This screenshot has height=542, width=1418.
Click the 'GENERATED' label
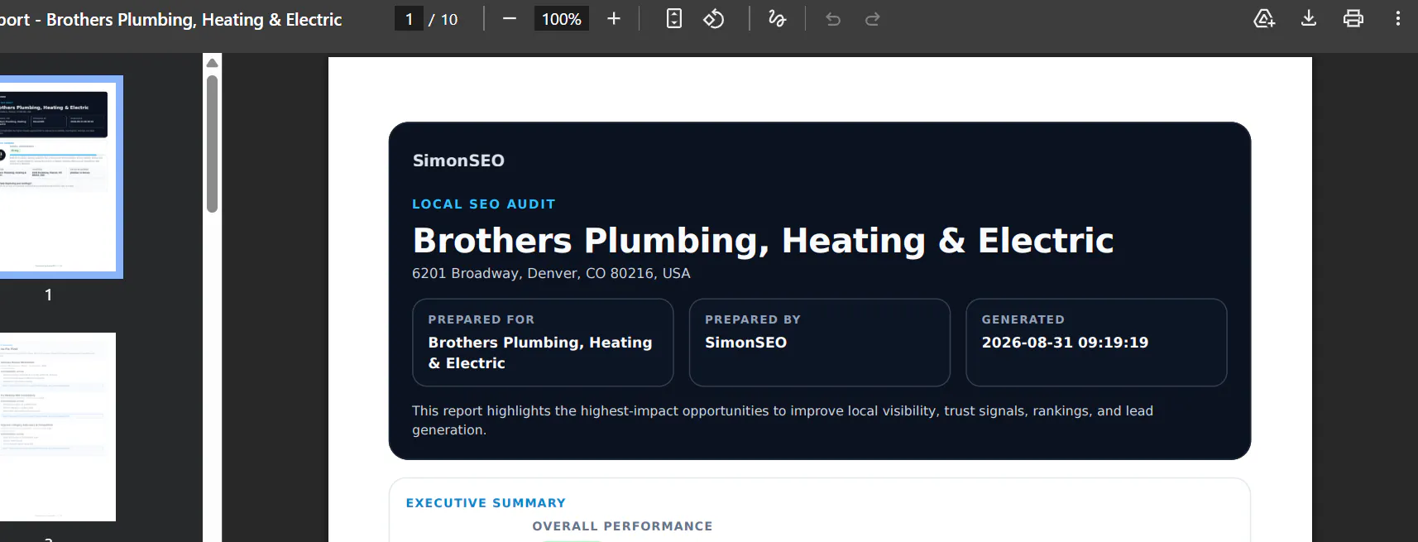pos(1023,319)
